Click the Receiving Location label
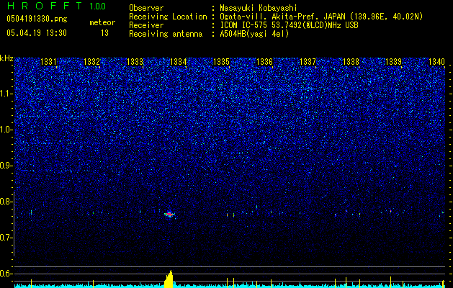Viewport: 453px width, 288px height. [x=168, y=17]
